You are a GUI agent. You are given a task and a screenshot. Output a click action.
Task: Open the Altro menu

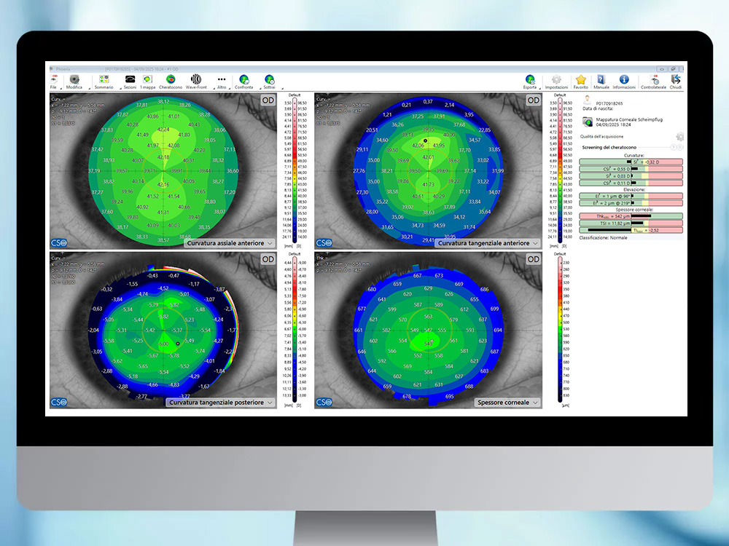(222, 80)
